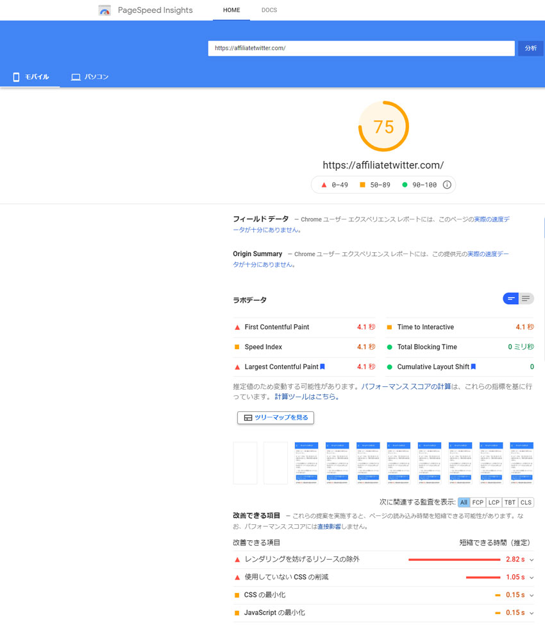
Task: Click the PageSpeed Insights logo icon
Action: tap(105, 10)
